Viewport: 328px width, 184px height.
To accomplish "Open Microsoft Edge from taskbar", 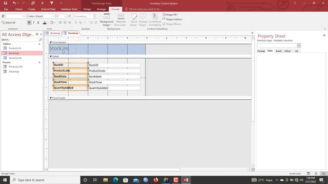I will tap(115, 180).
